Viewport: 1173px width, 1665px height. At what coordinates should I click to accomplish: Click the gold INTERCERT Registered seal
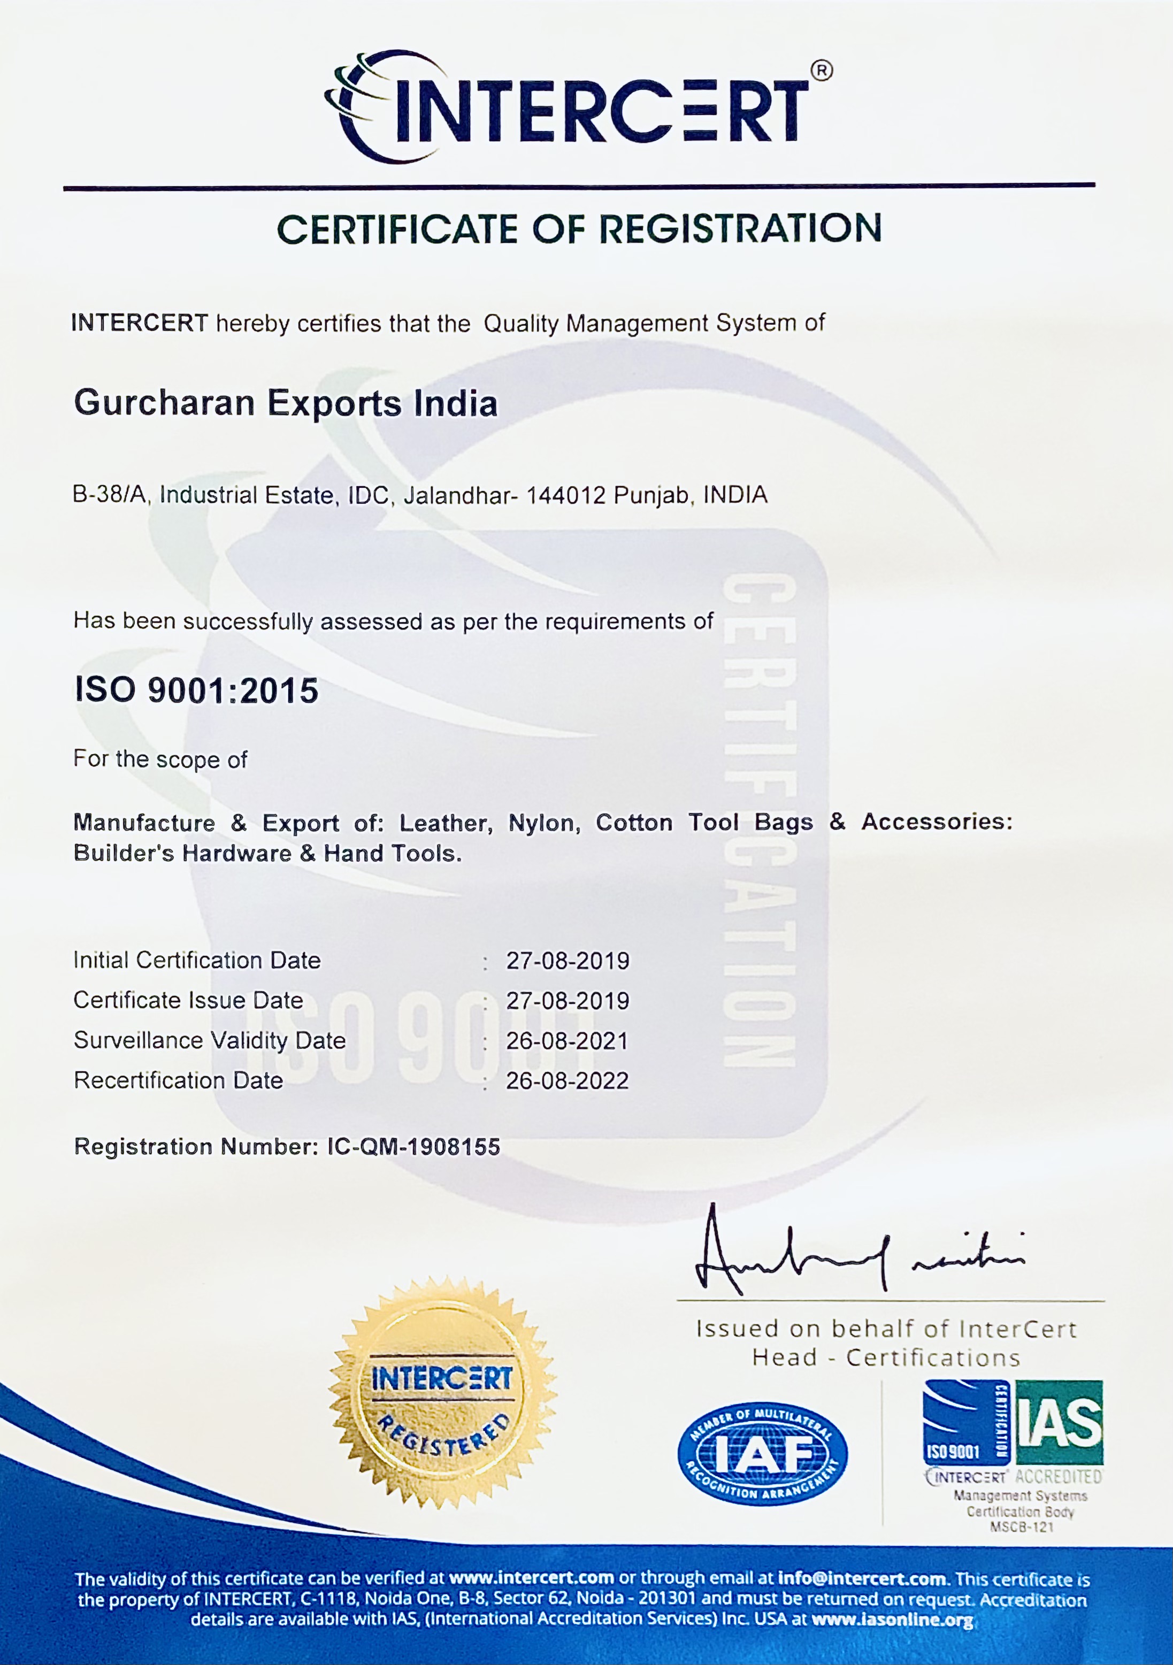tap(442, 1394)
